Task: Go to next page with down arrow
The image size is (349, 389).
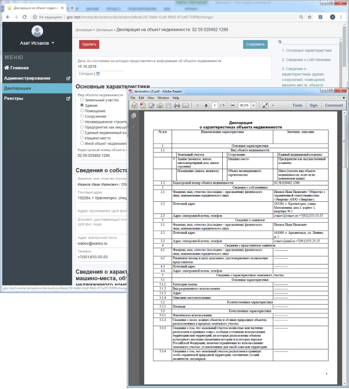Action: (206, 105)
